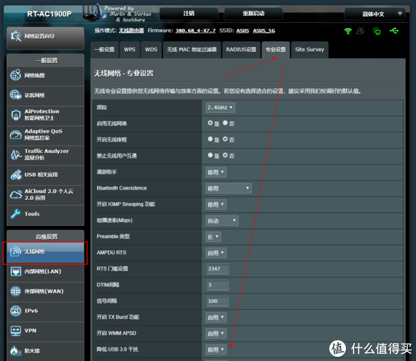Open the Tools wrench icon
This screenshot has width=416, height=361.
(x=15, y=214)
